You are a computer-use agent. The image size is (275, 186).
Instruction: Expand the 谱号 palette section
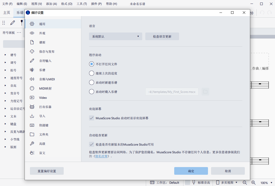pyautogui.click(x=5, y=55)
